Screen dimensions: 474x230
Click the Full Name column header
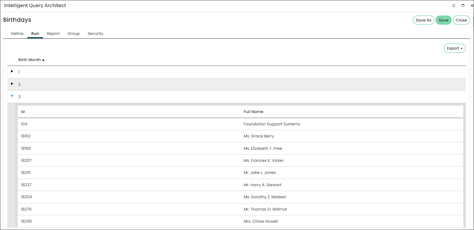[253, 112]
